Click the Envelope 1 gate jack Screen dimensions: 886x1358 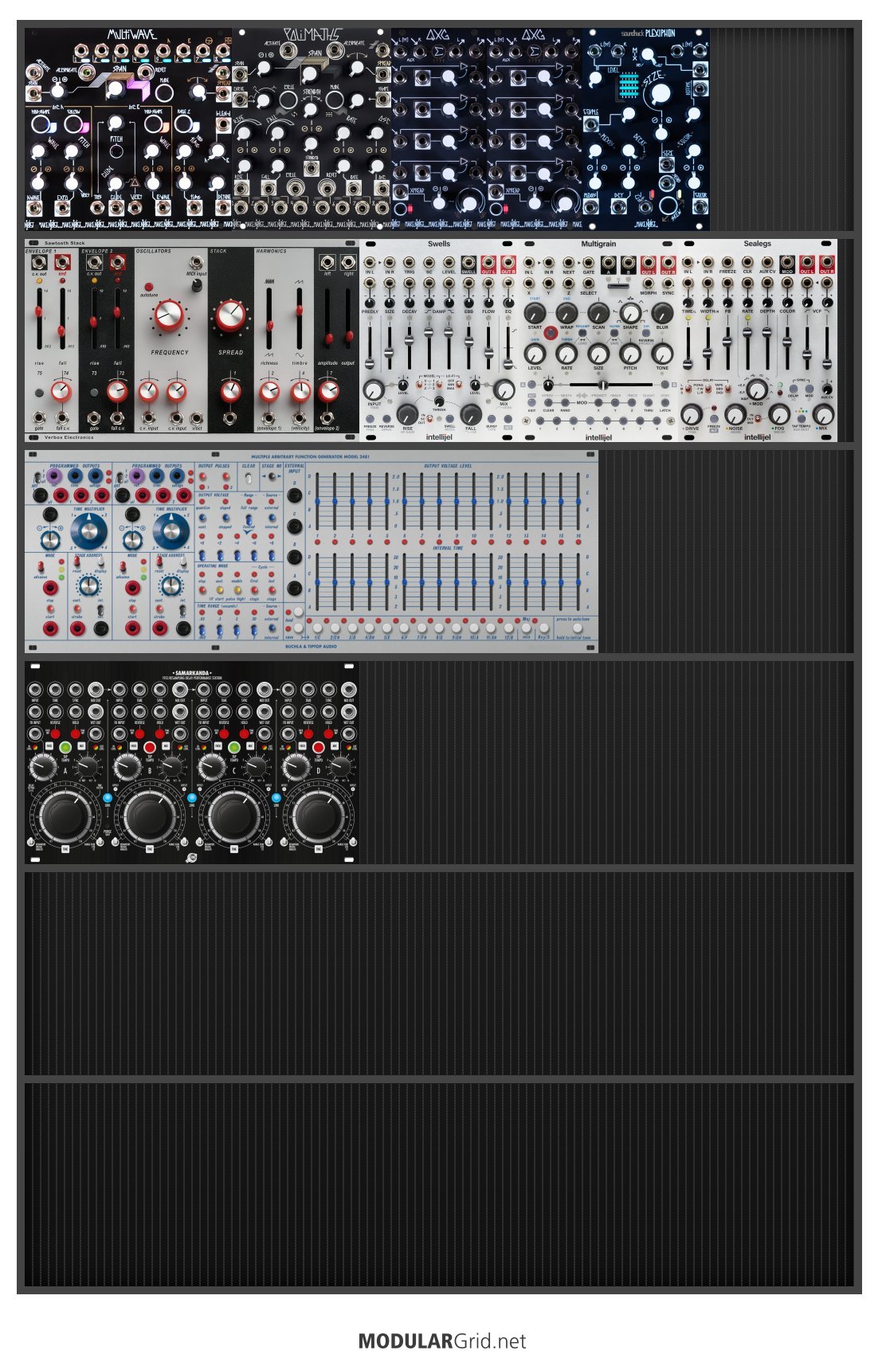pos(39,417)
